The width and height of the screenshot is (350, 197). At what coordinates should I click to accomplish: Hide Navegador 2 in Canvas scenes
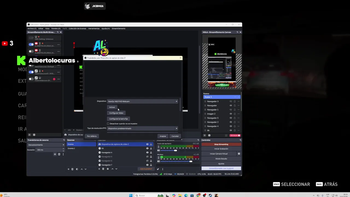231,122
